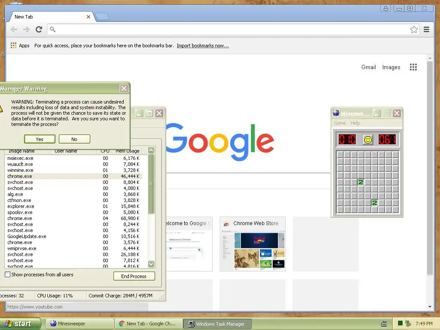Click Chrome page's scroll-down arrow
440x330 pixels.
pos(430,307)
